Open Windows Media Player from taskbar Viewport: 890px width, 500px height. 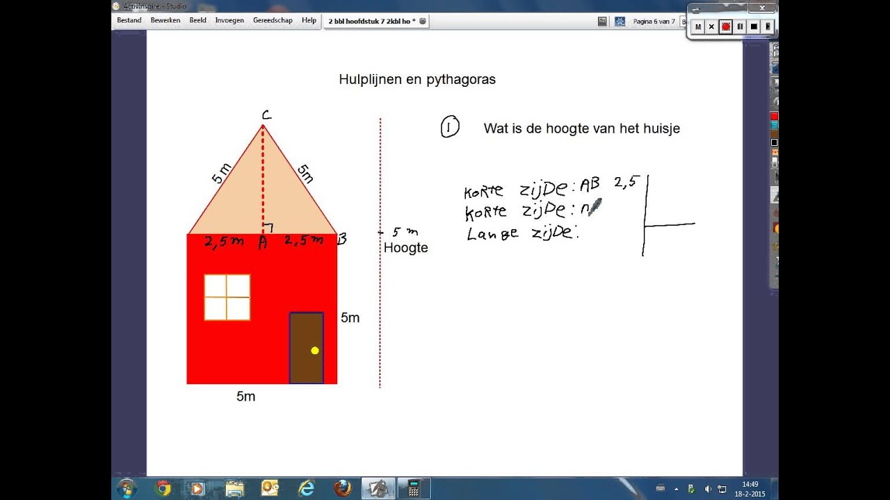pos(197,488)
